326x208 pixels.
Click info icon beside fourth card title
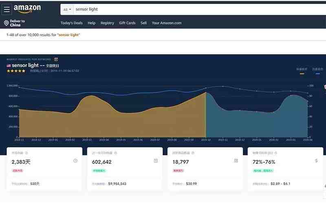pyautogui.click(x=276, y=153)
